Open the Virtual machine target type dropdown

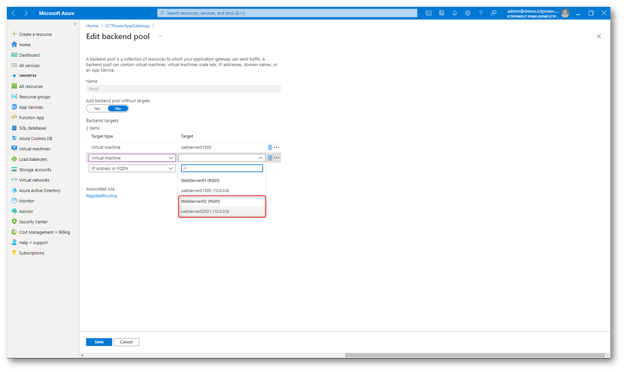click(x=132, y=158)
